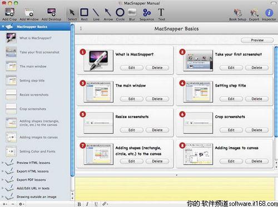Edit the Crop screenshots step
This screenshot has height=207, width=278.
pos(231,130)
